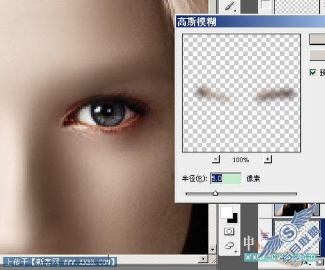Click the canvas horizontal scrollbar right arrow

(203, 259)
